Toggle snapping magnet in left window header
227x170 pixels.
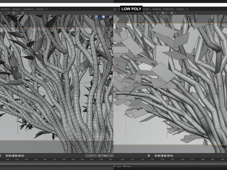pyautogui.click(x=14, y=13)
